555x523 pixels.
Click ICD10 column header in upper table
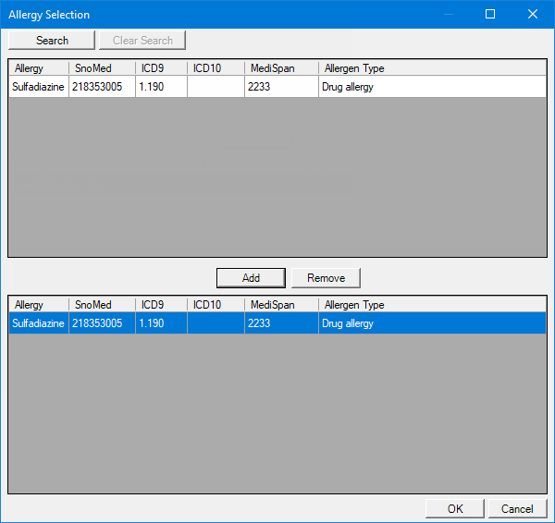pos(216,68)
